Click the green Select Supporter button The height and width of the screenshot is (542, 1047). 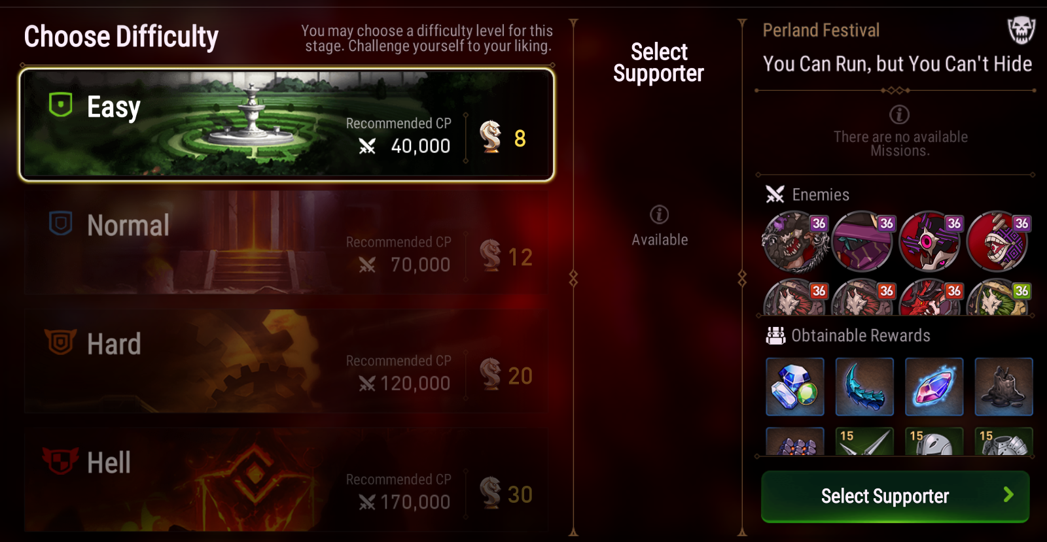click(x=895, y=496)
